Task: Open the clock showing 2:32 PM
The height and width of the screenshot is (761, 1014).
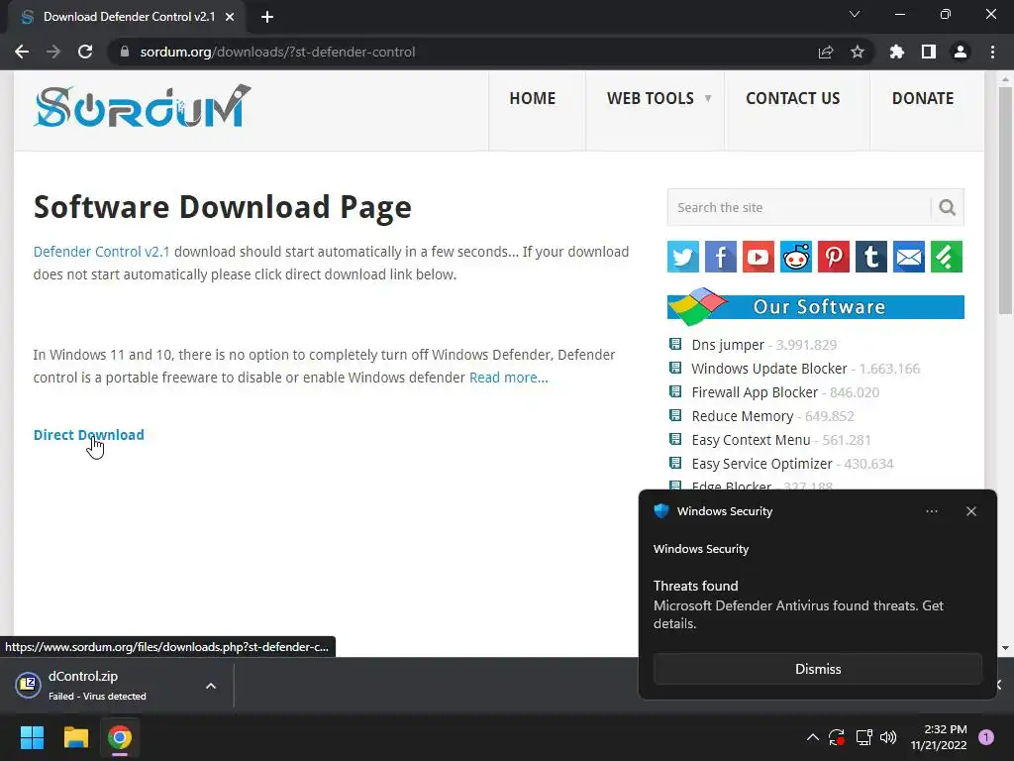Action: click(939, 737)
